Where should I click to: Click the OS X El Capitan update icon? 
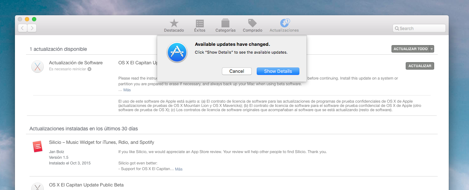[37, 66]
